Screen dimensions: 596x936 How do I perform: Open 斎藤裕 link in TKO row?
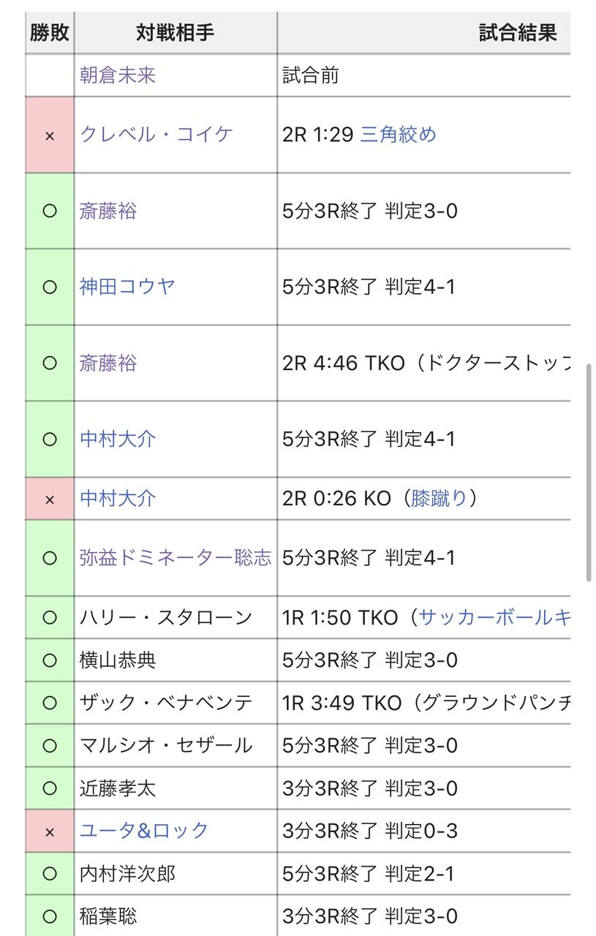(x=108, y=363)
